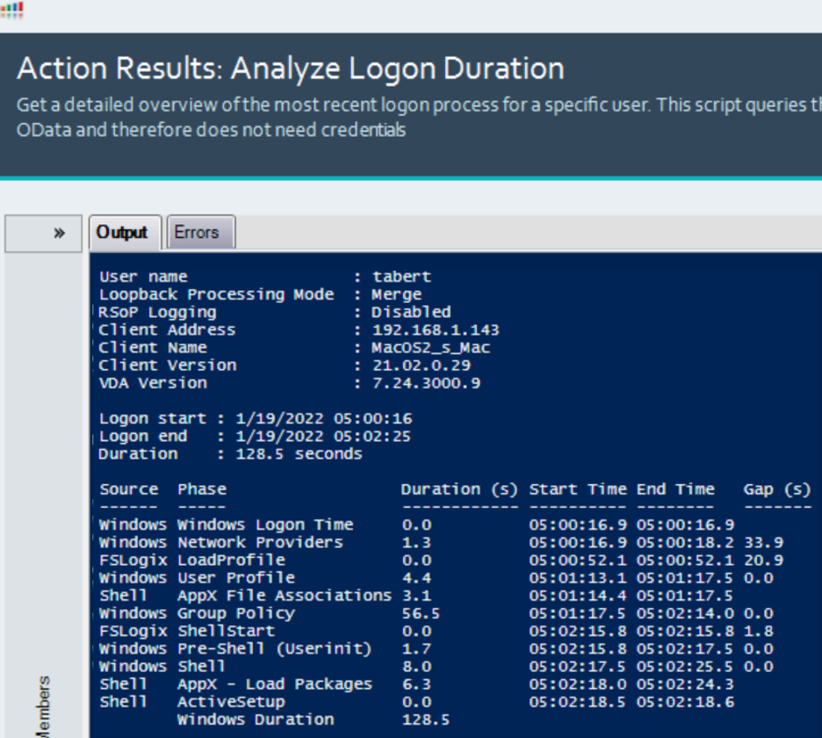Click the Shell phase duration 8.0
Viewport: 822px width, 738px height.
(416, 666)
